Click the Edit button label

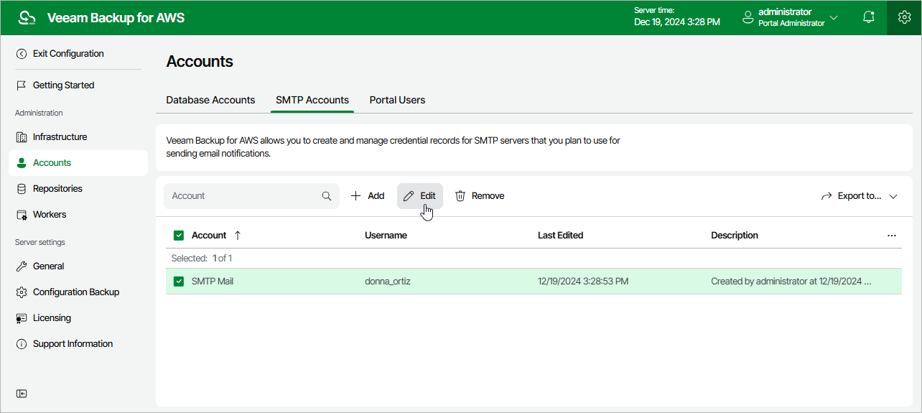pos(428,196)
